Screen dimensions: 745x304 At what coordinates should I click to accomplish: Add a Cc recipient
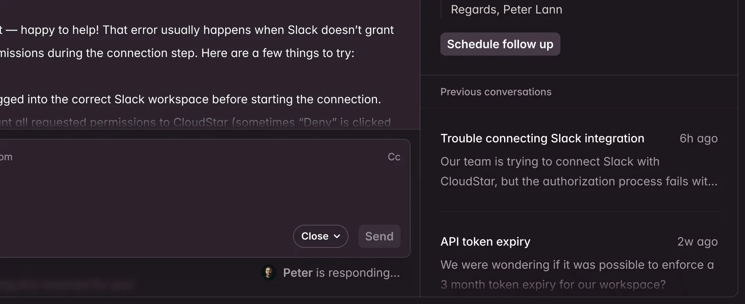[x=394, y=157]
